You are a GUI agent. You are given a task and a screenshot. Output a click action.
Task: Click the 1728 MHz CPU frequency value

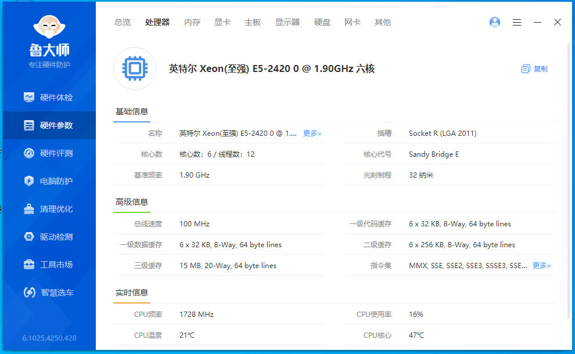(x=196, y=315)
